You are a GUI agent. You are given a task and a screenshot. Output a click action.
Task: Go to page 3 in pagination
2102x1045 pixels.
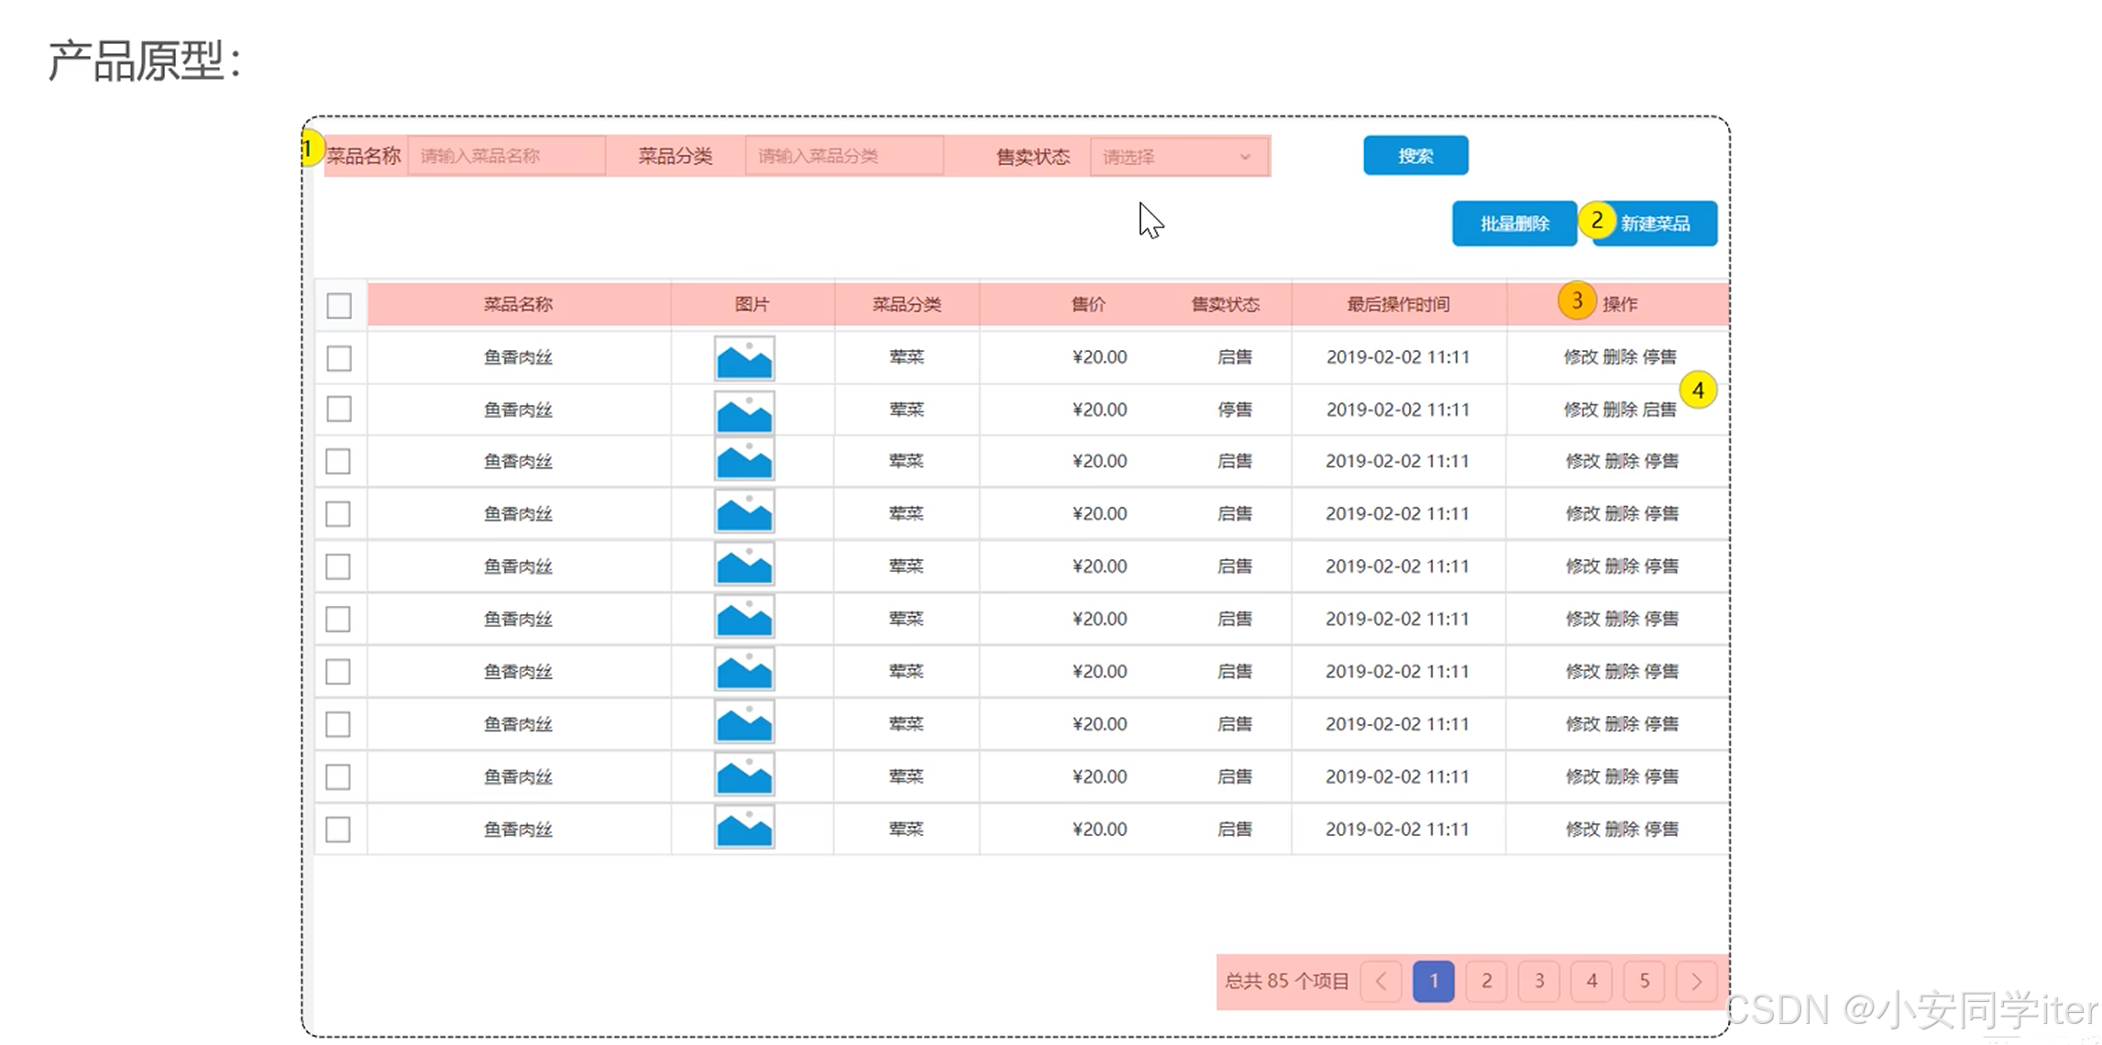tap(1539, 982)
